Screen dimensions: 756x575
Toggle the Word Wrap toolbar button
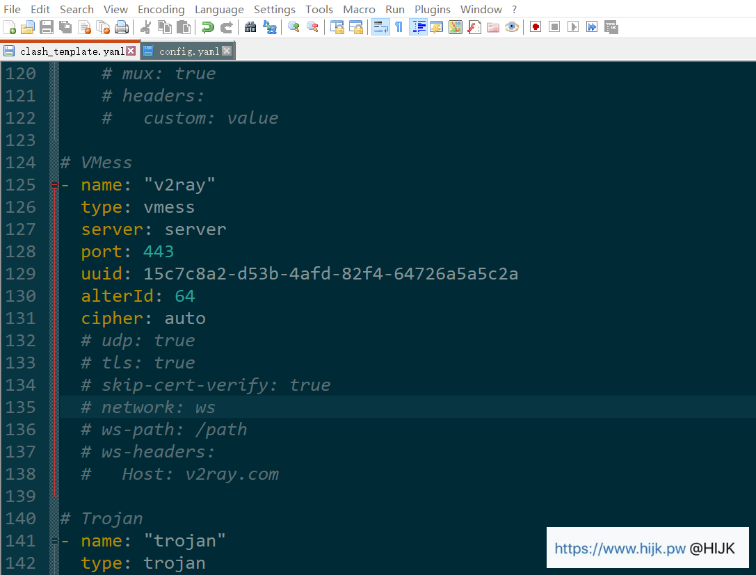click(380, 27)
